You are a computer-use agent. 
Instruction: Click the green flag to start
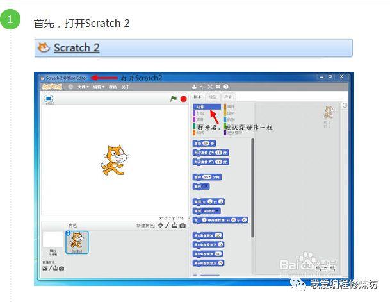(x=174, y=99)
